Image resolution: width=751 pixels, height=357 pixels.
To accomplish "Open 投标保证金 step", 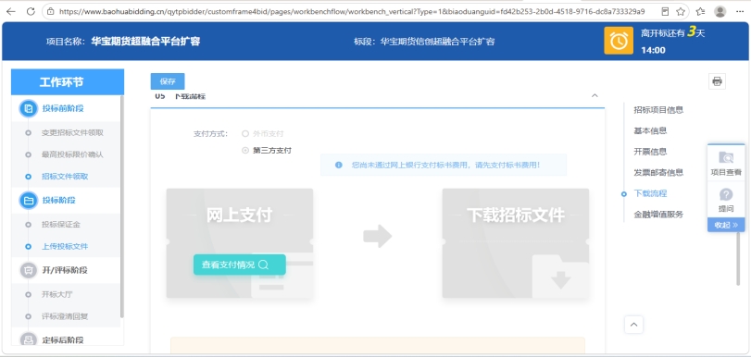I will tap(61, 225).
